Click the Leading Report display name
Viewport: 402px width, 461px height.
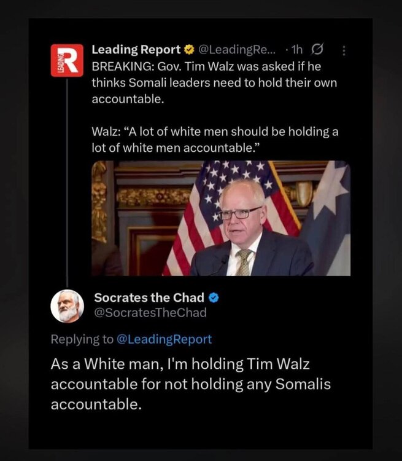(136, 50)
